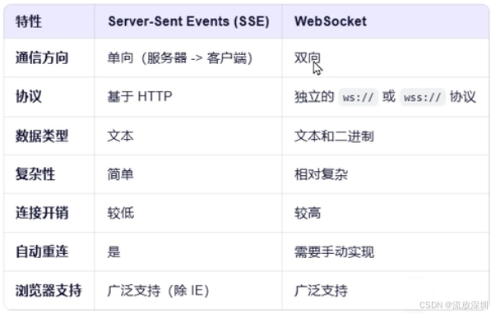Click the 需要手动实现 cell

click(x=334, y=252)
